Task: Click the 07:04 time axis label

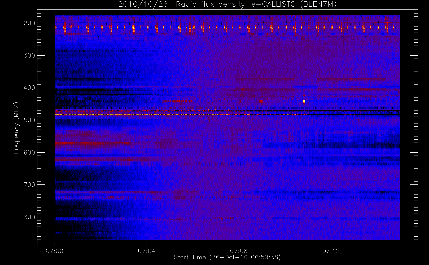Action: [147, 251]
